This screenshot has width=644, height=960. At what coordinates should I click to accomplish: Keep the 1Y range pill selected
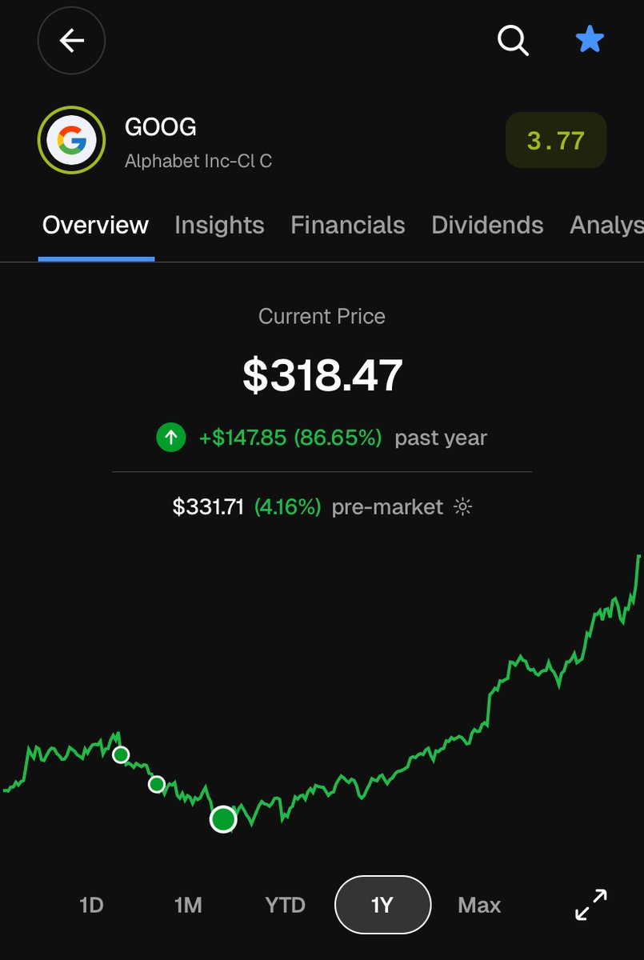pyautogui.click(x=382, y=905)
